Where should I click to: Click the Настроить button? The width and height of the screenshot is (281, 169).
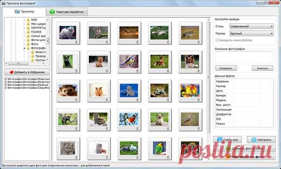pyautogui.click(x=261, y=140)
